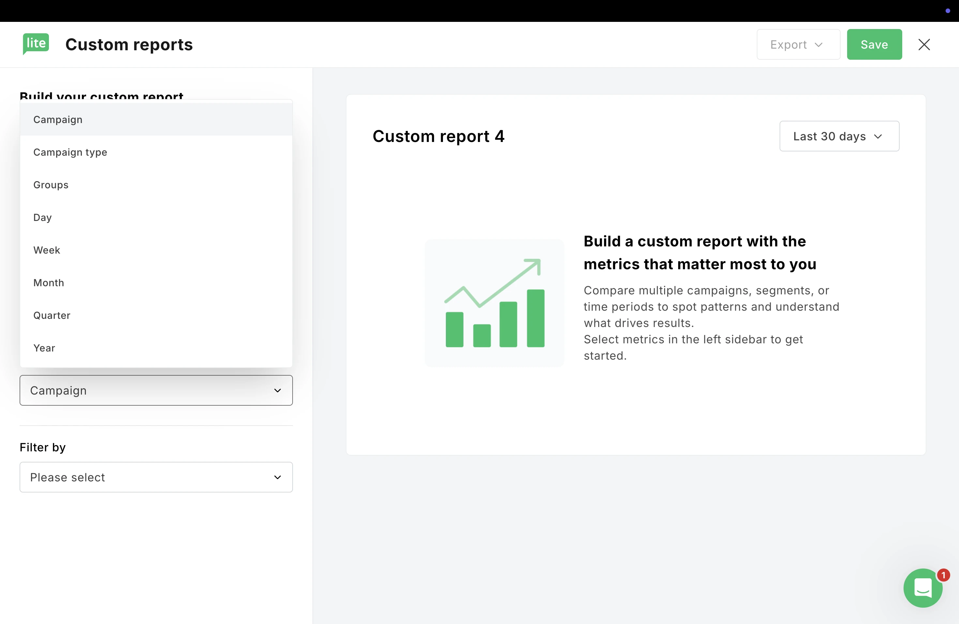Image resolution: width=959 pixels, height=624 pixels.
Task: Open the live chat support bubble
Action: 922,588
